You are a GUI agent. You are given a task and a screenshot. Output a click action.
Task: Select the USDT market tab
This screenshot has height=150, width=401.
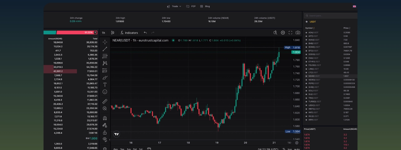point(313,22)
